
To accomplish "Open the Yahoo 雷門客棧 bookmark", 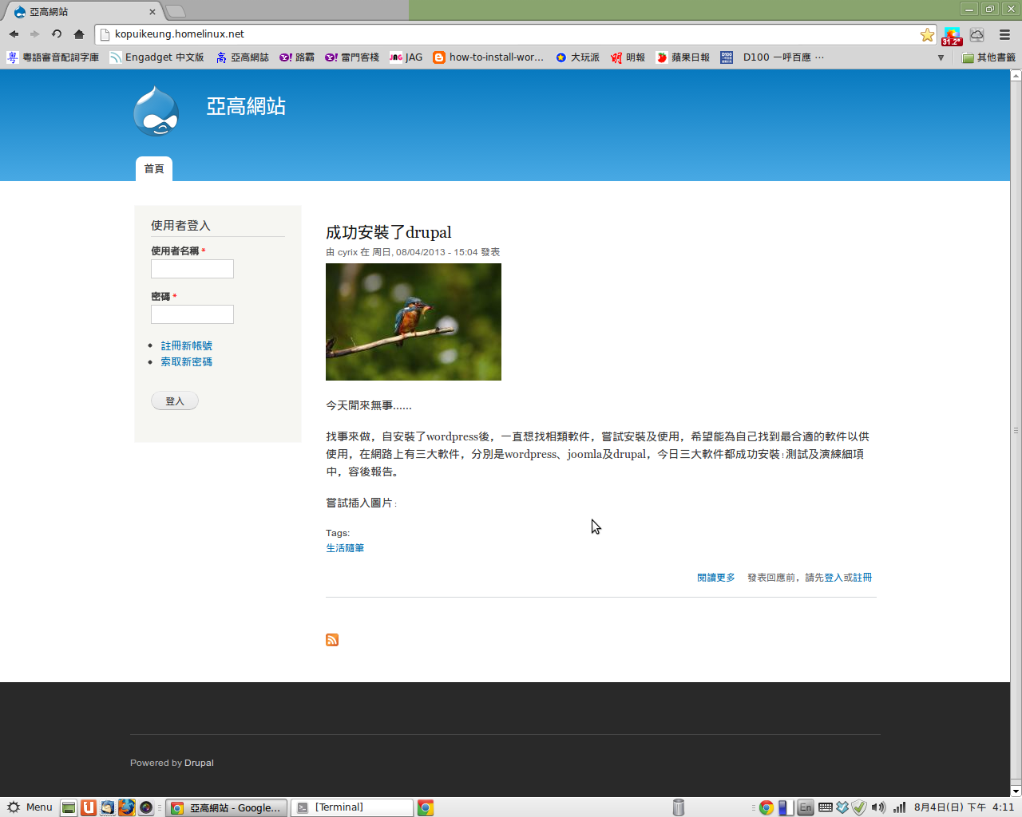I will tap(352, 57).
